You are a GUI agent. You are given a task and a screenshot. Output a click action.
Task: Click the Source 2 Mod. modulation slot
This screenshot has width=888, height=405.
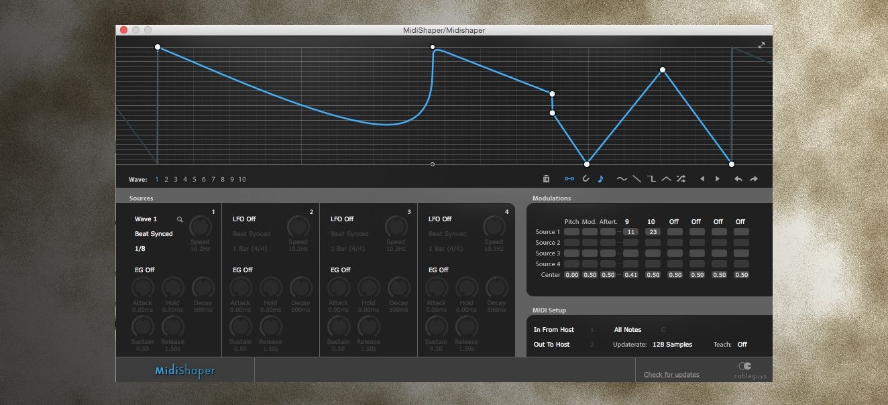[590, 243]
